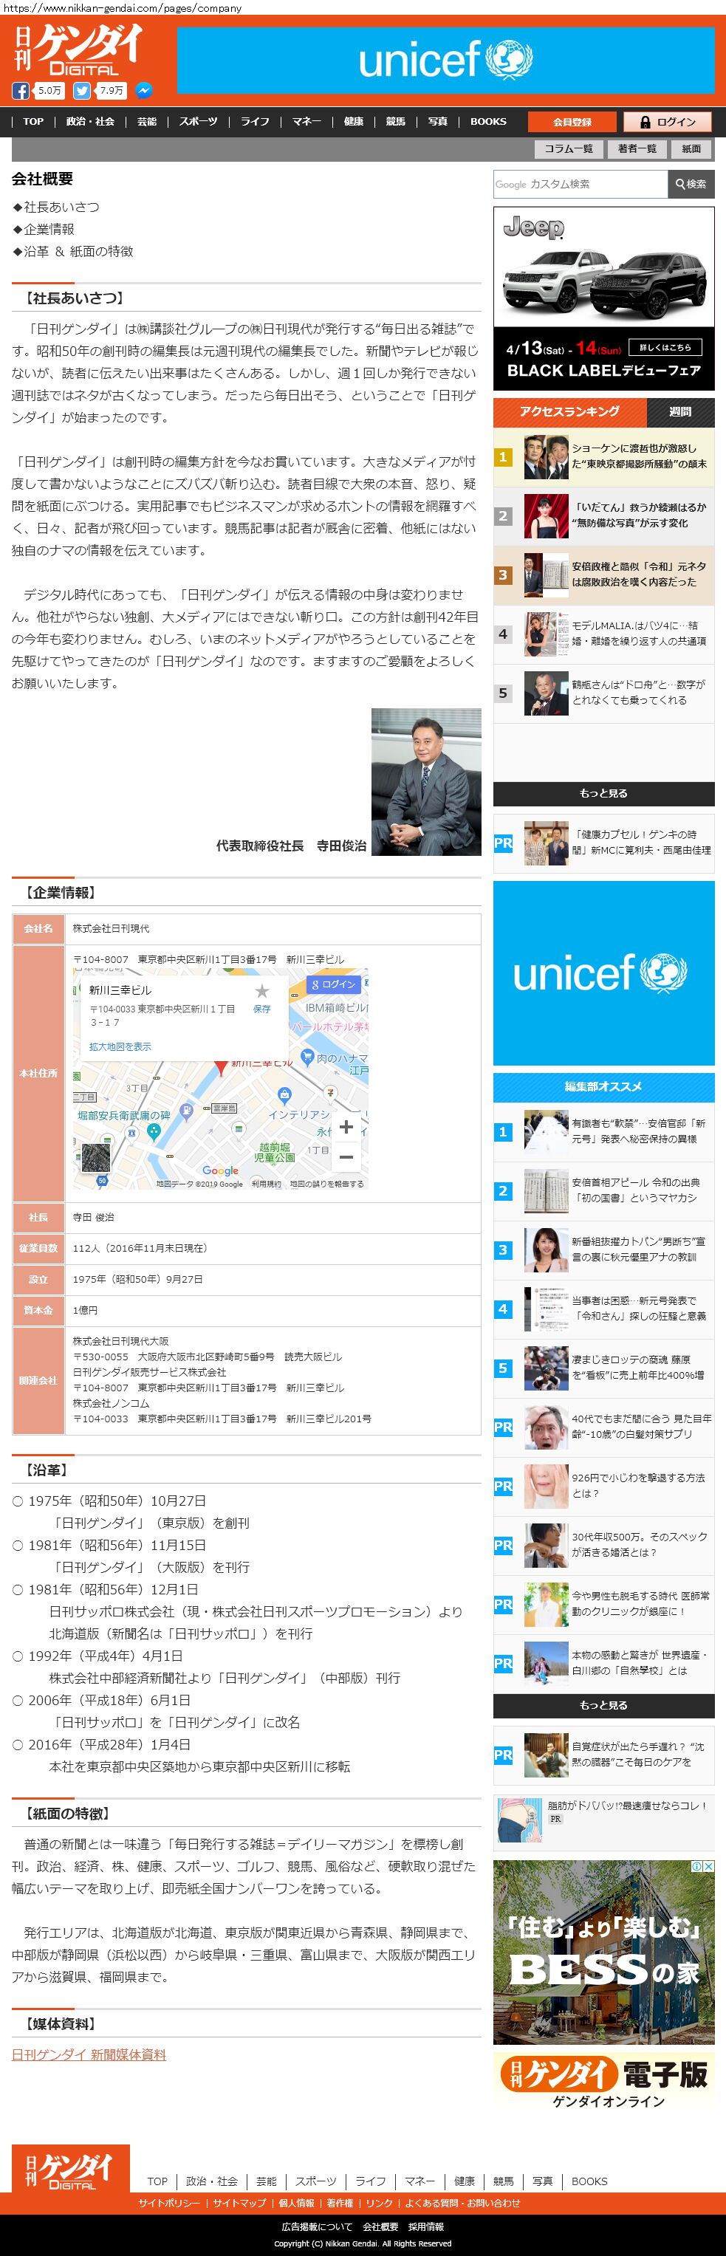The image size is (726, 2256).
Task: Click the top unicef banner ad
Action: (446, 60)
